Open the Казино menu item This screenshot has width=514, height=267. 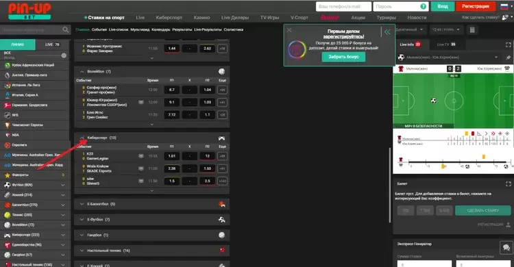click(201, 17)
